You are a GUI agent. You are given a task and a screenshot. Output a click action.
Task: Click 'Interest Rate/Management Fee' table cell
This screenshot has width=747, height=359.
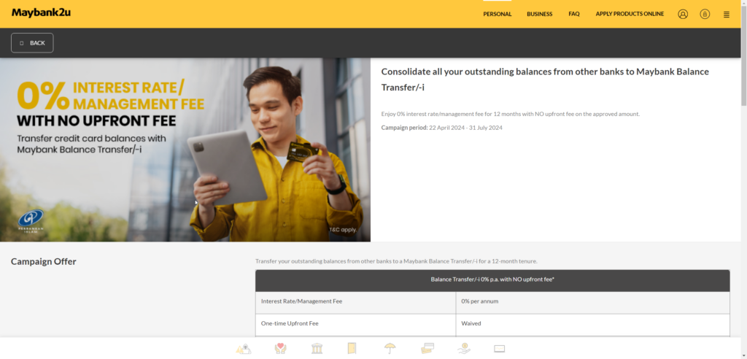[355, 302]
